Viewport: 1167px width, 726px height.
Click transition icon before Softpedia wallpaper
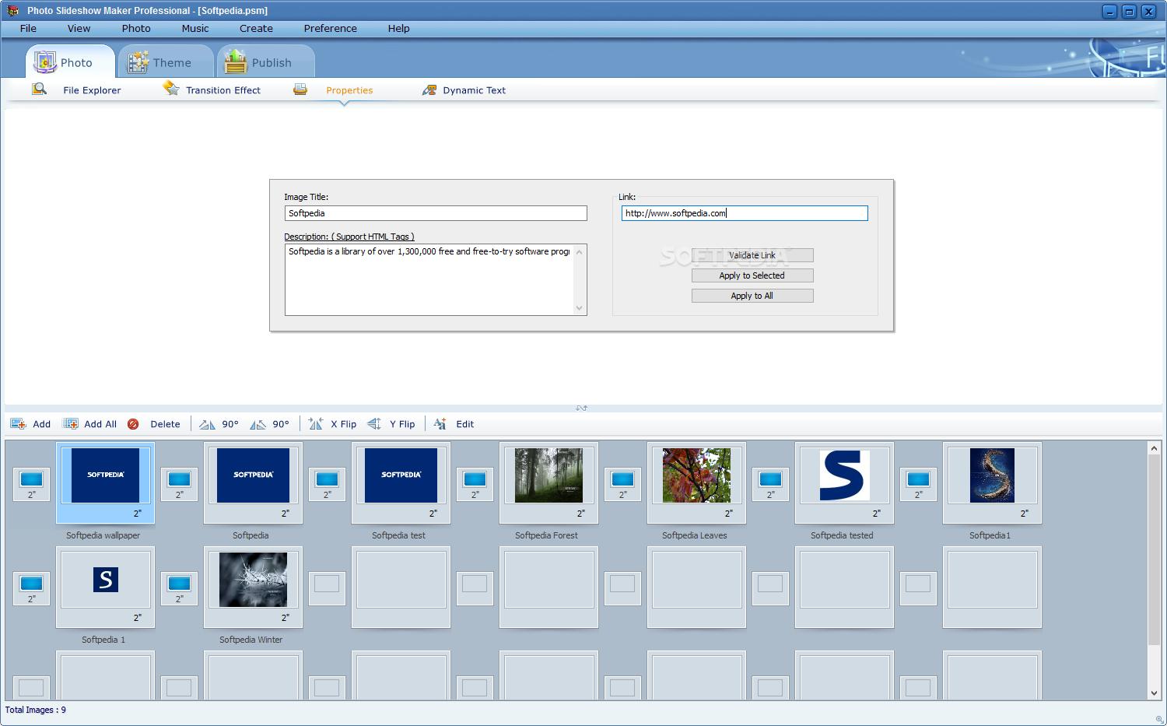32,484
